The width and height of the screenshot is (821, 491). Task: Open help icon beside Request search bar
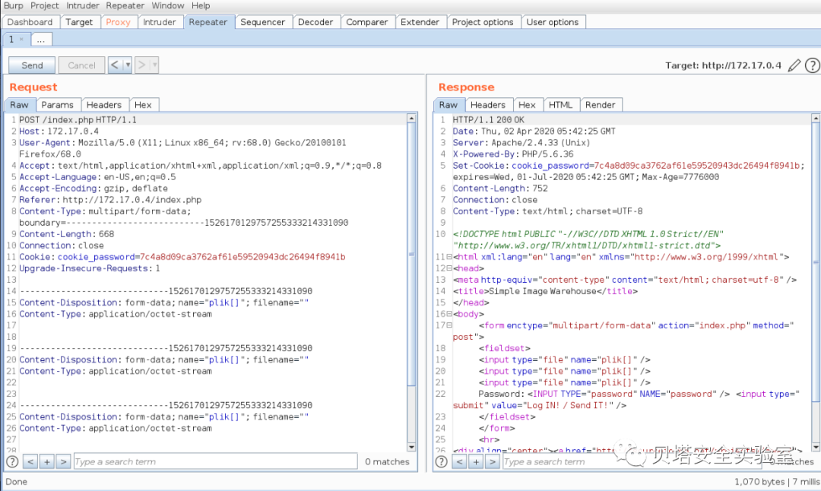[12, 461]
